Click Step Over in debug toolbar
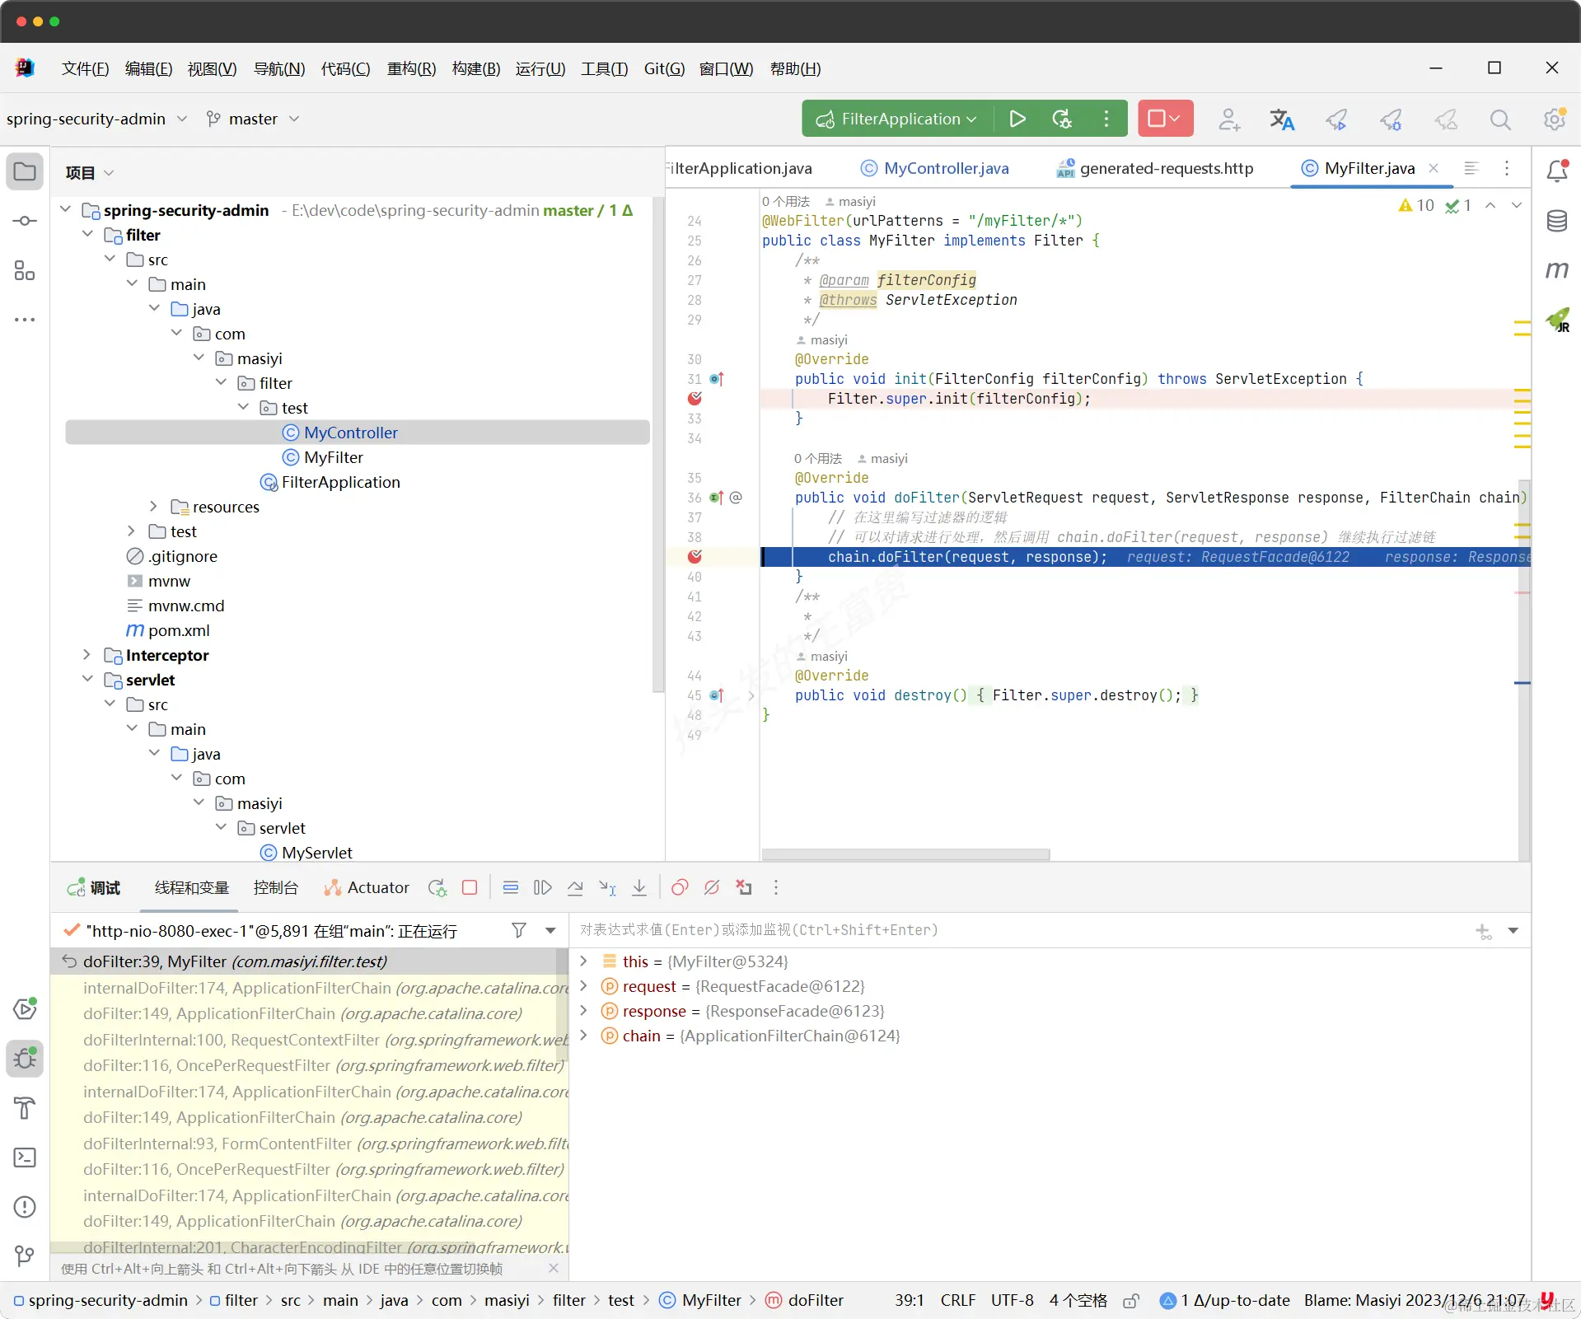Screen dimensions: 1581x1319 coord(575,887)
